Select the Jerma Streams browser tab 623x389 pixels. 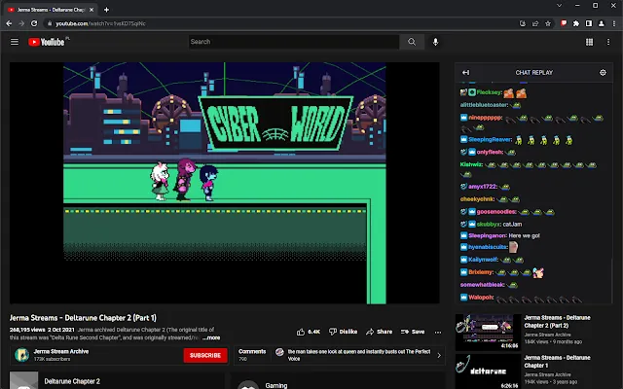coord(50,10)
